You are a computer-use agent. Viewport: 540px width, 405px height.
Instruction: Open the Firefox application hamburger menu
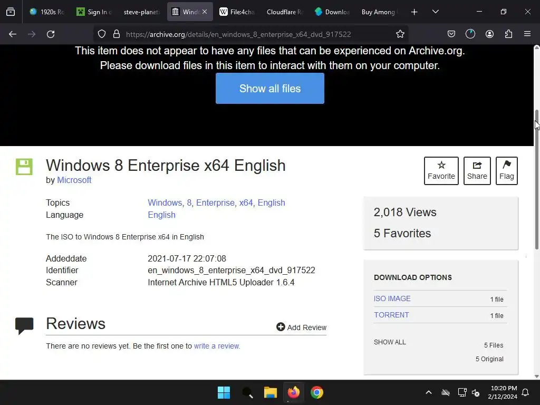coord(527,34)
